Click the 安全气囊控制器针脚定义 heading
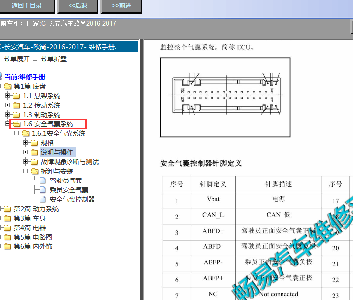This screenshot has height=300, width=353. tap(201, 163)
